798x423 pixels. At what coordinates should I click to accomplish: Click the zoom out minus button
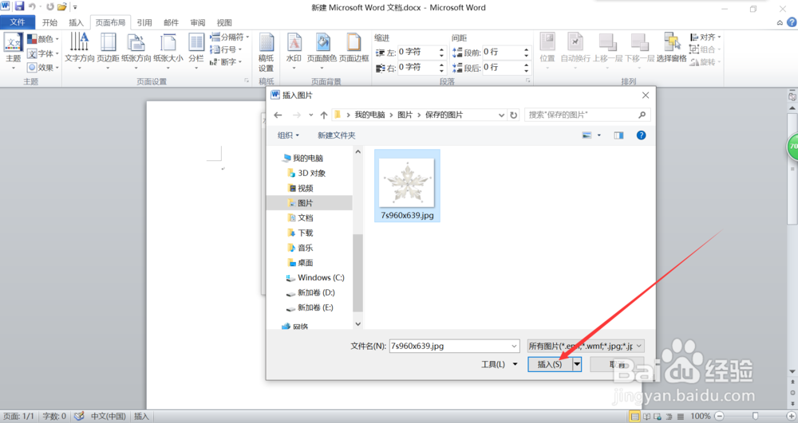pos(719,417)
